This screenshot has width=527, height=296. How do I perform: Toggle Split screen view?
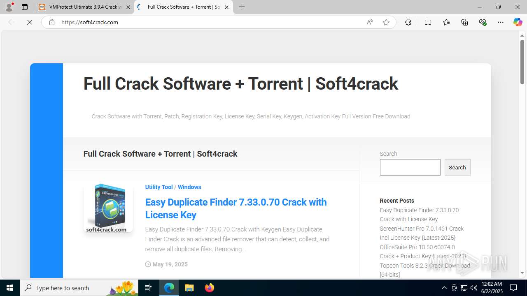[x=428, y=22]
